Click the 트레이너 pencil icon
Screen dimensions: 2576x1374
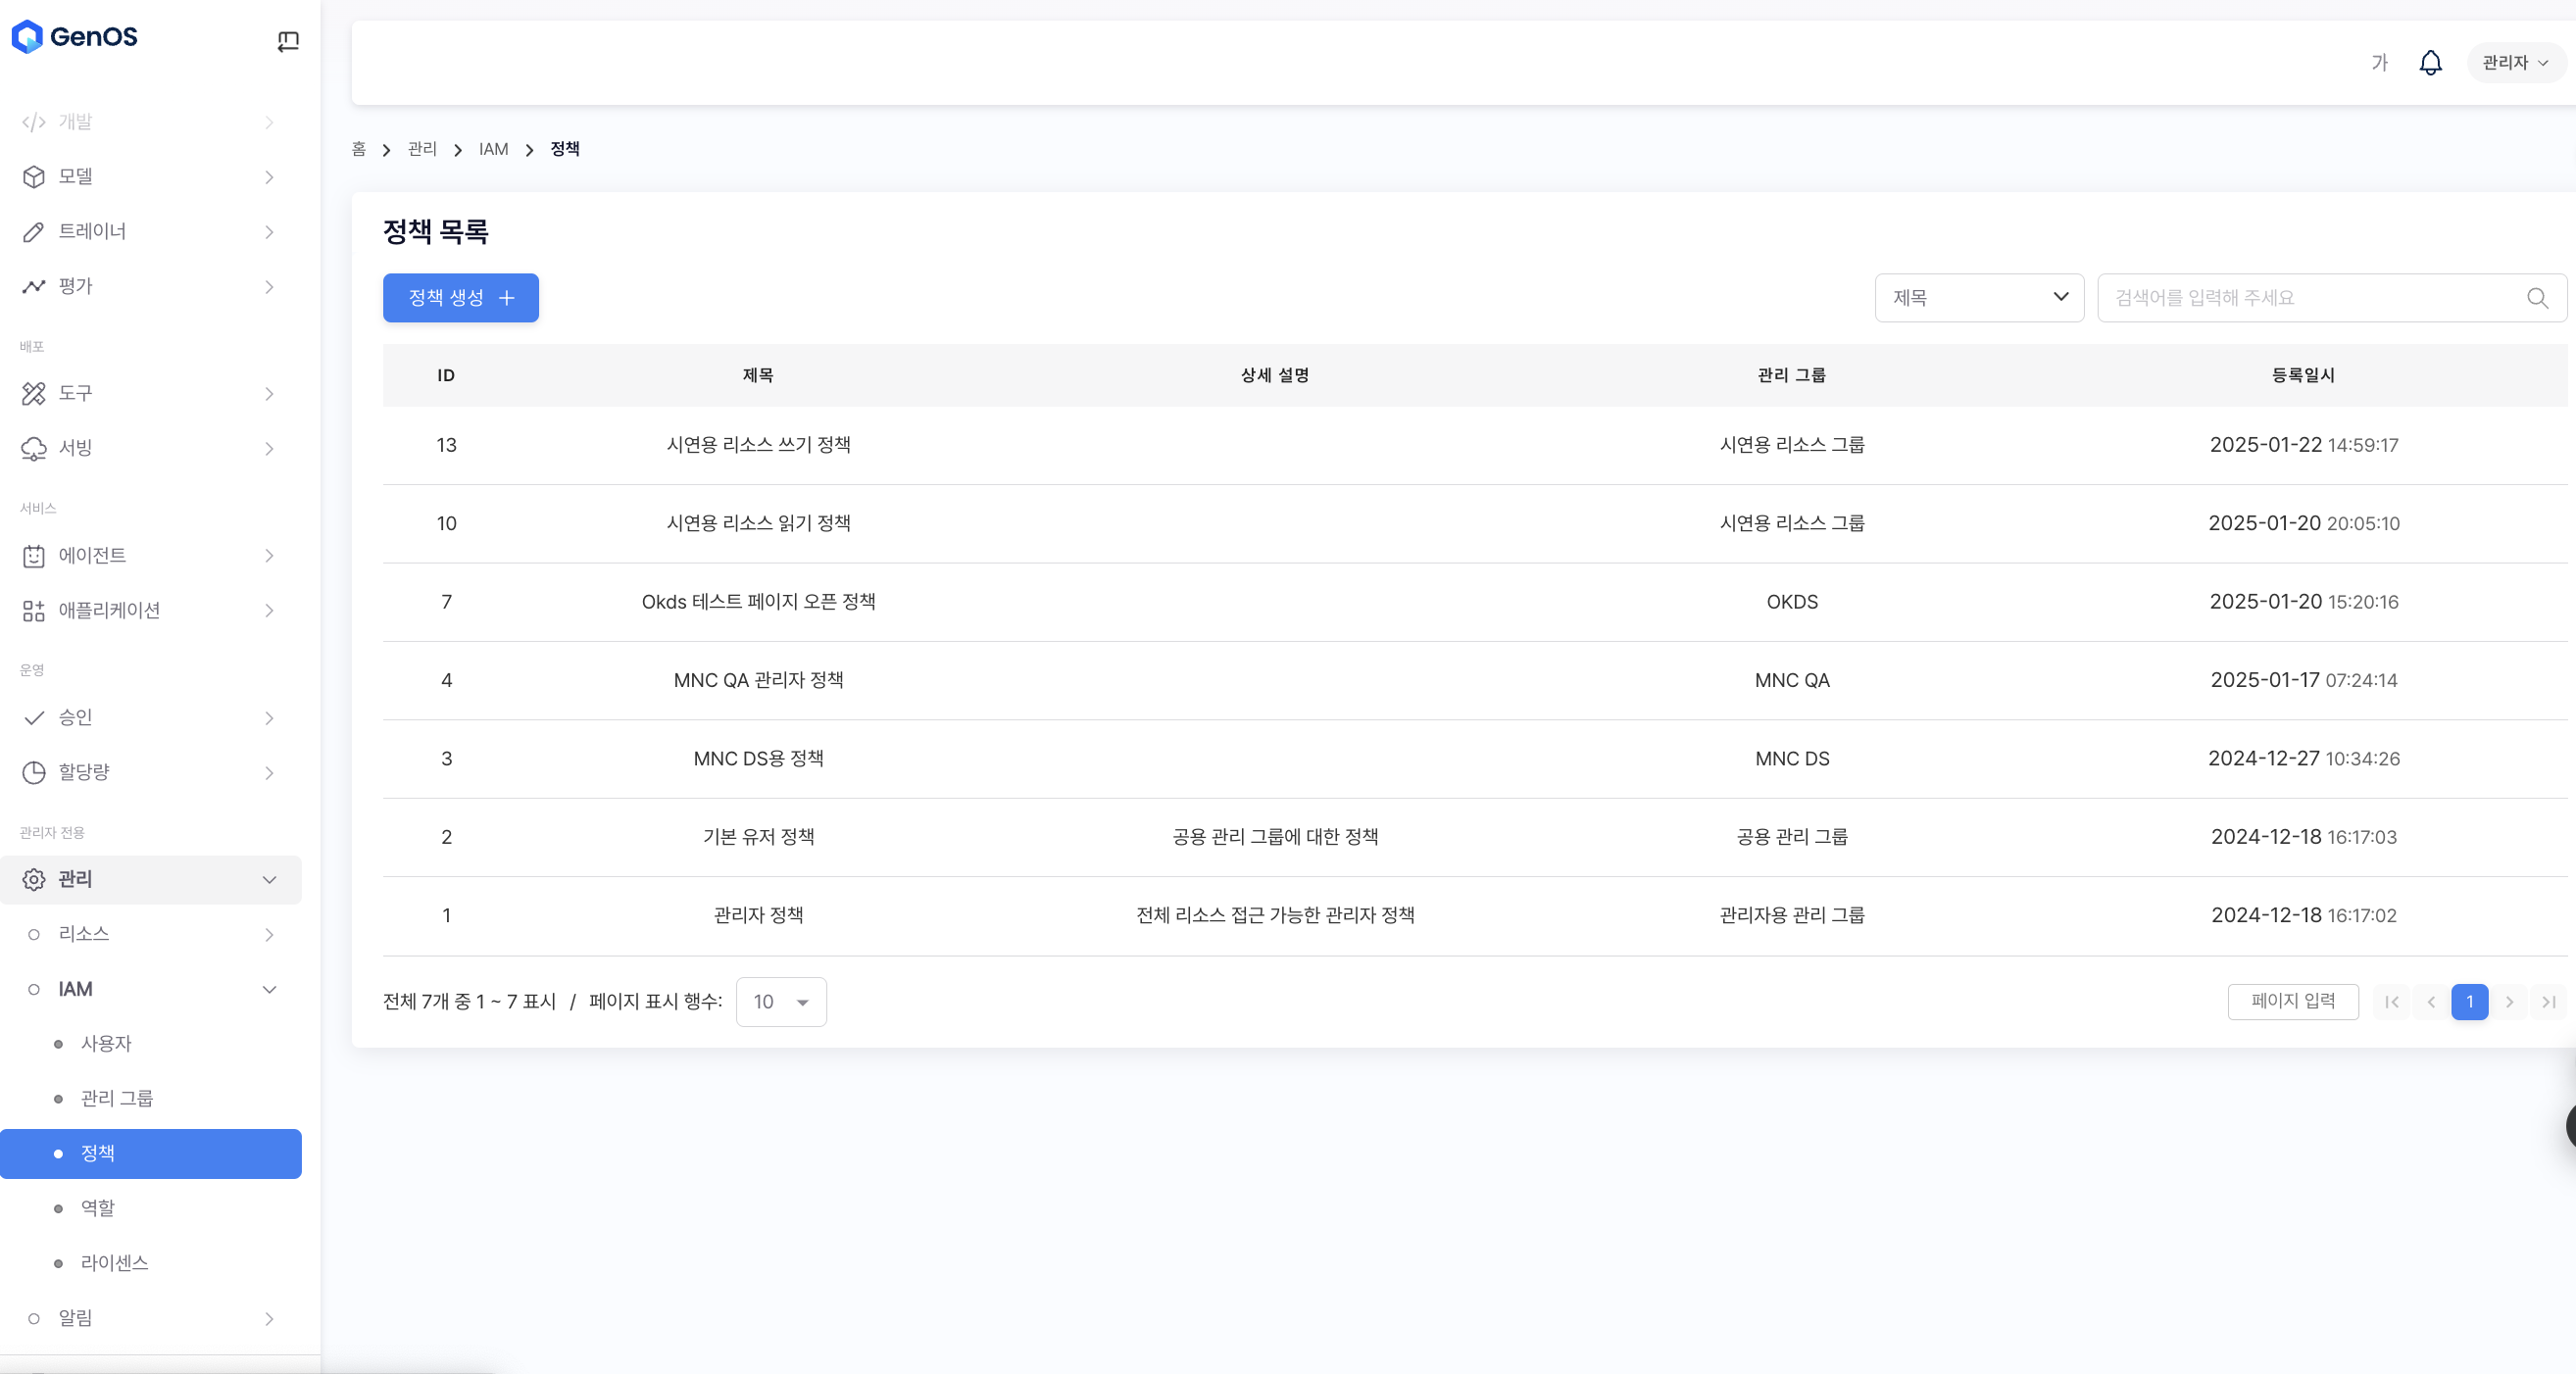[34, 232]
